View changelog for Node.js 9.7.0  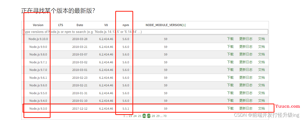pyautogui.click(x=246, y=70)
